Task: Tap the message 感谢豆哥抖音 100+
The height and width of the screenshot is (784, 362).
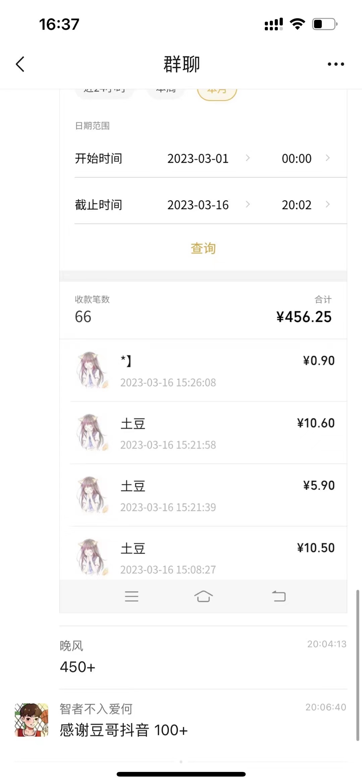Action: coord(124,730)
